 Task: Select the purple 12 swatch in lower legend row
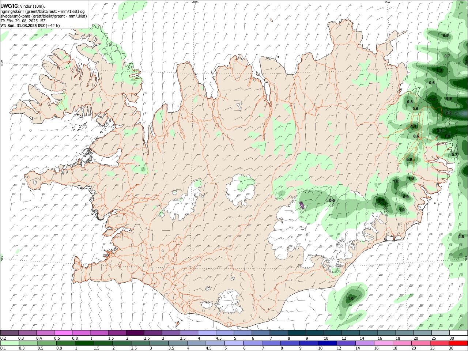(346, 343)
